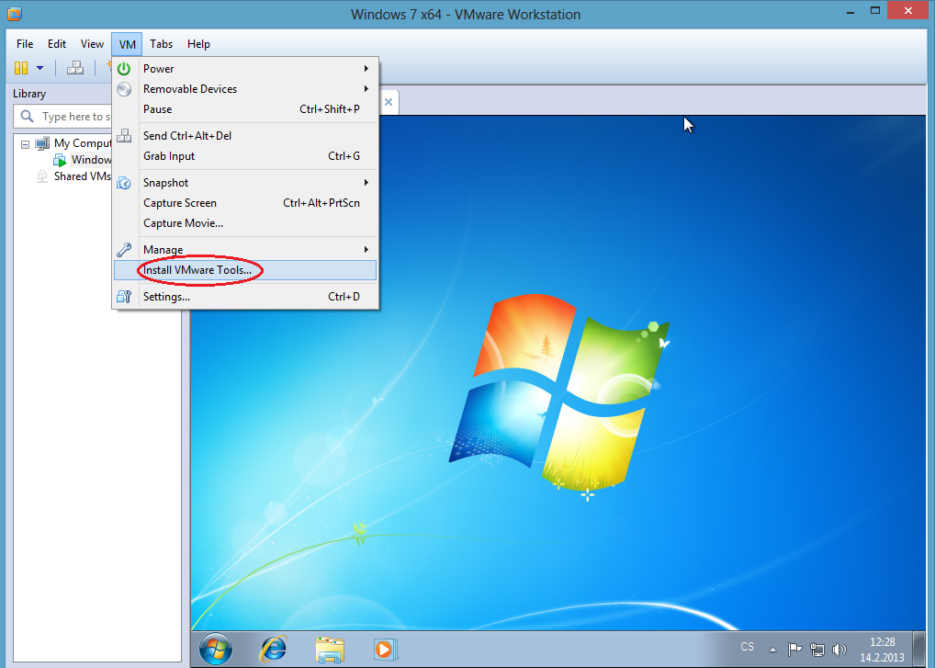Open Windows Media Player from the guest taskbar

click(x=386, y=650)
